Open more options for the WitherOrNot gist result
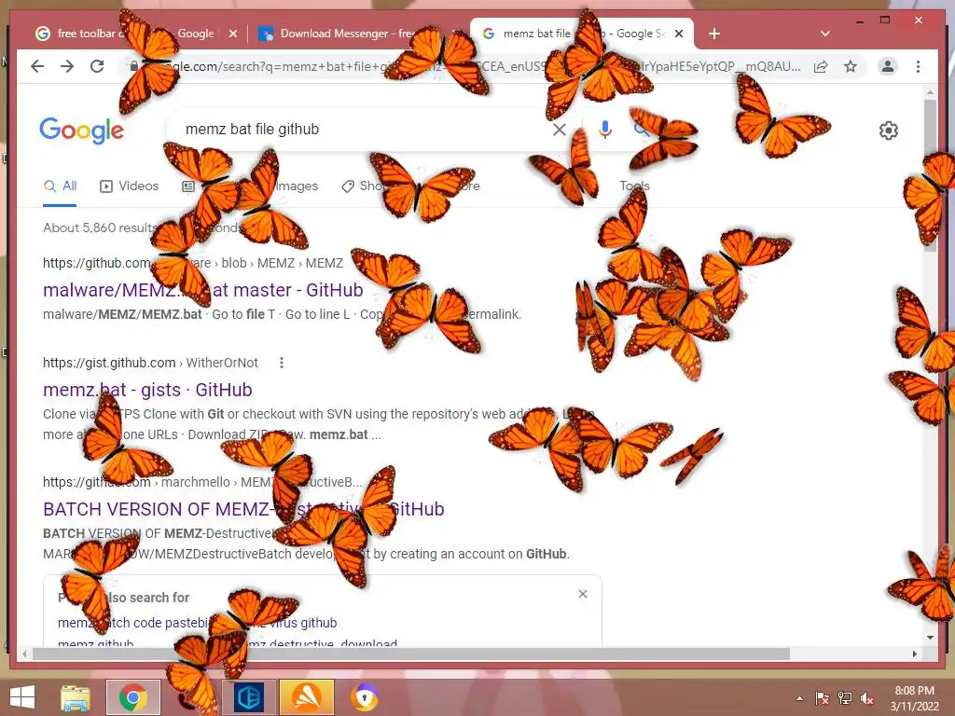 click(x=282, y=363)
